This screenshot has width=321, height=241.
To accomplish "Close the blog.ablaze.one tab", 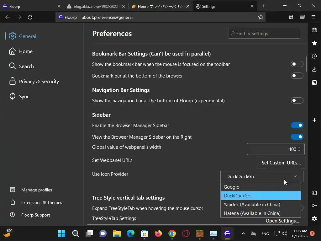I will (124, 6).
